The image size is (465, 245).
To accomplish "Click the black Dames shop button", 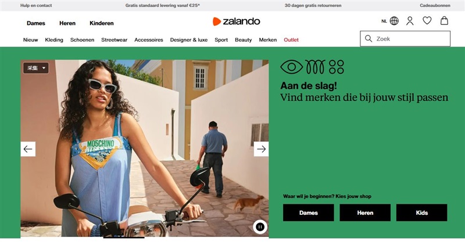I will point(309,212).
